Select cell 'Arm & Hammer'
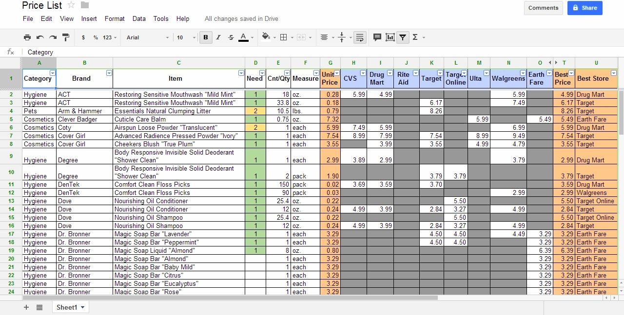624x315 pixels. click(x=84, y=111)
